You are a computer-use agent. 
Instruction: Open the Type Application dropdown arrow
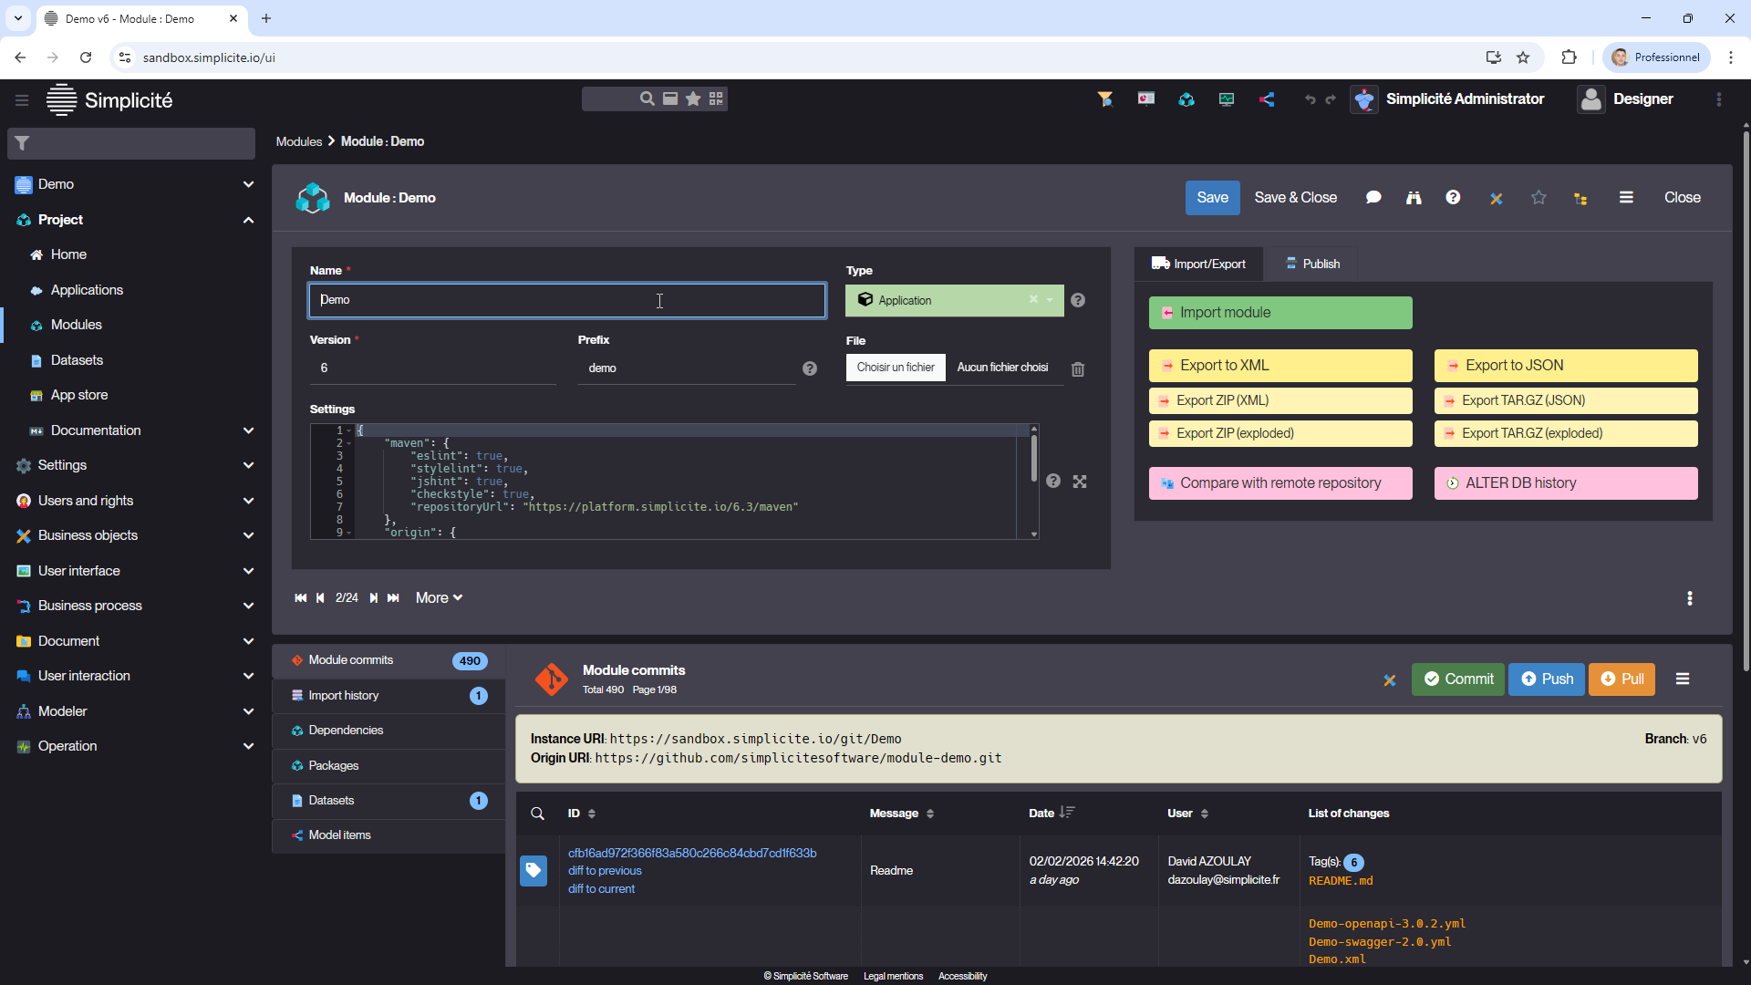[1051, 300]
